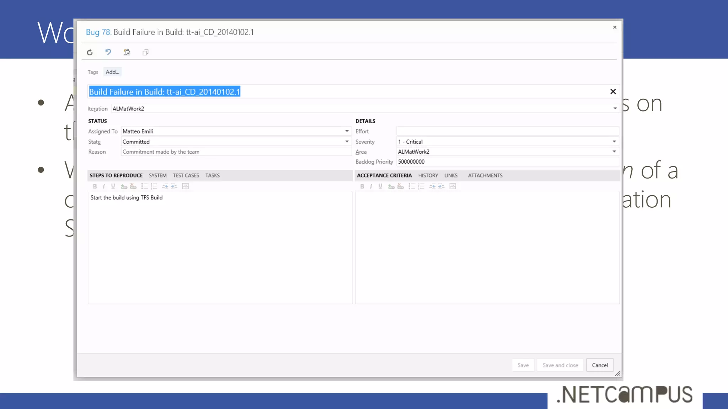This screenshot has height=409, width=728.
Task: Open the Test Cases tab
Action: [186, 175]
